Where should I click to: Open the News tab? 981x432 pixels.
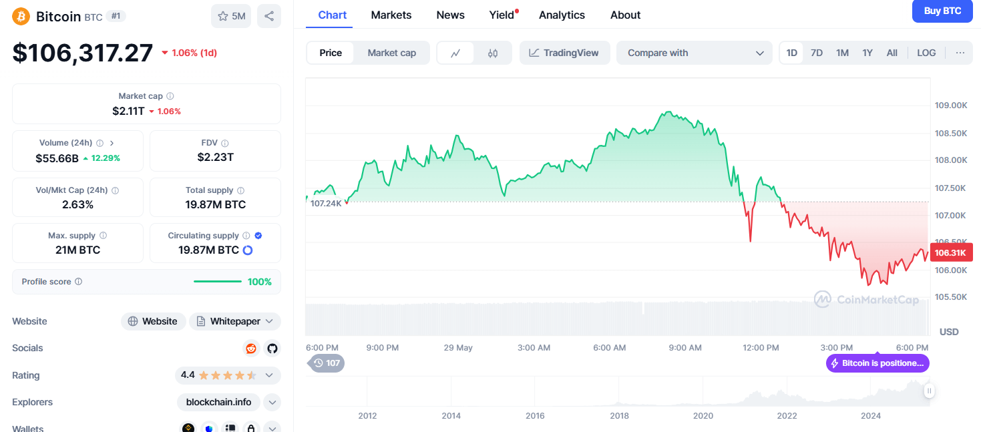point(451,15)
